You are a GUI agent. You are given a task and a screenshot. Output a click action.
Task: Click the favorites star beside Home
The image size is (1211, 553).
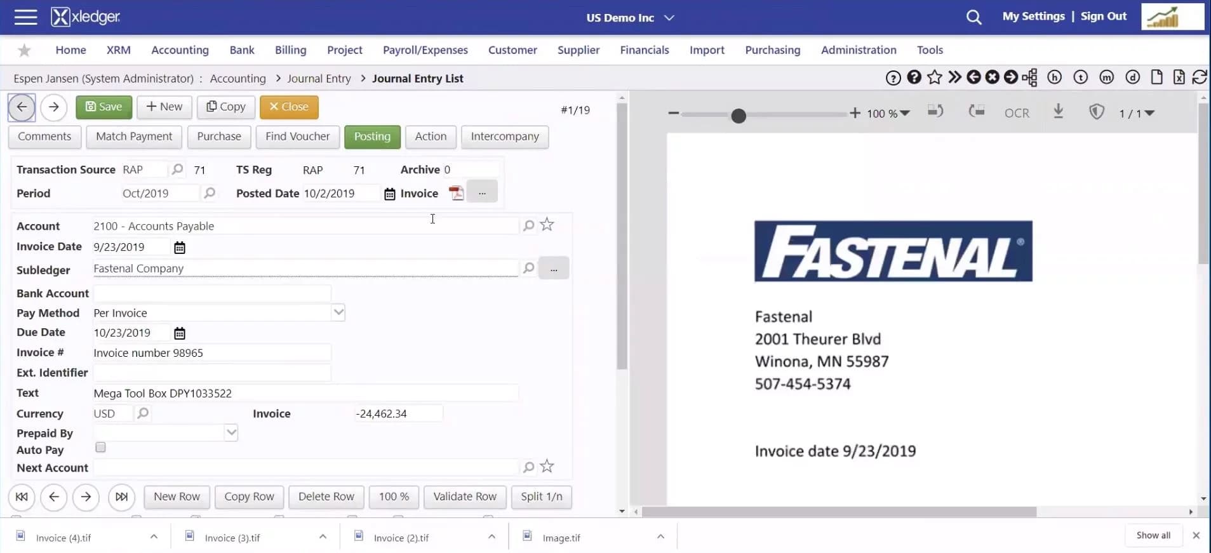click(x=24, y=50)
